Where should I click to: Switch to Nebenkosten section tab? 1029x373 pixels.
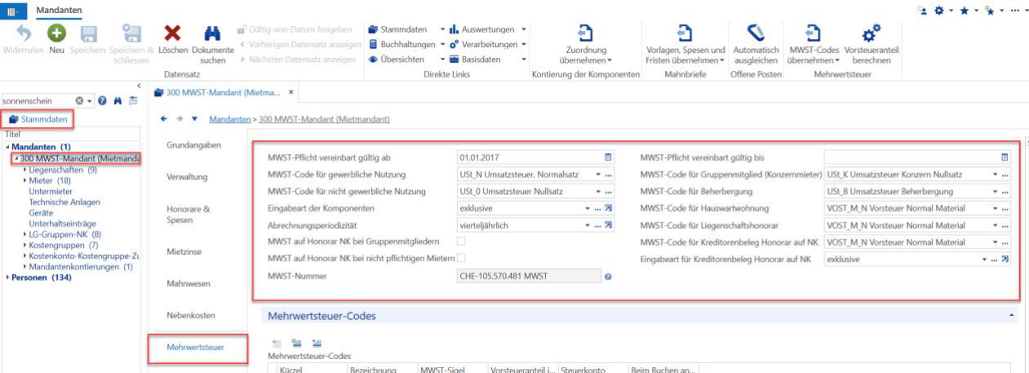190,314
